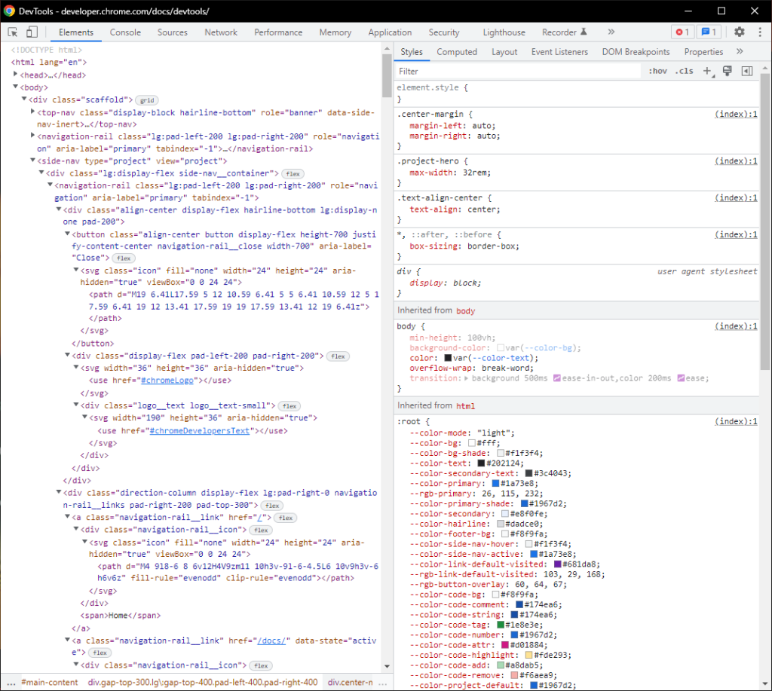Image resolution: width=772 pixels, height=691 pixels.
Task: Click the body link in Inherited from
Action: pyautogui.click(x=465, y=311)
